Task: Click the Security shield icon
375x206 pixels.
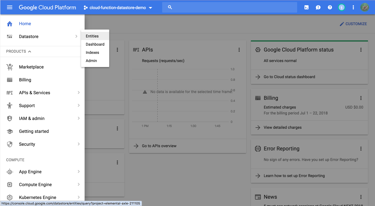Action: (x=10, y=144)
